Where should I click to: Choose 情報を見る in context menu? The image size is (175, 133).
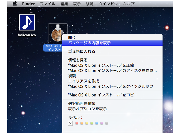(x=112, y=60)
